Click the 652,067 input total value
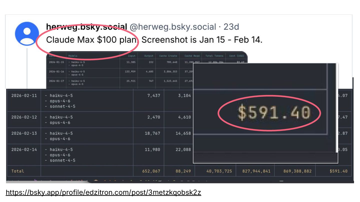360x202 pixels. coord(151,171)
